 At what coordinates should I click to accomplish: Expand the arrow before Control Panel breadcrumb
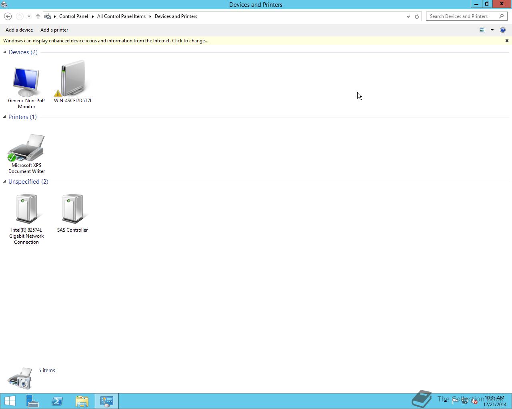coord(55,16)
